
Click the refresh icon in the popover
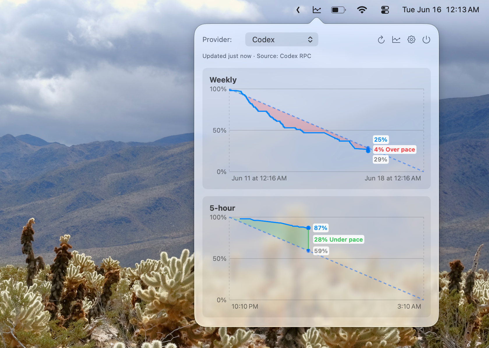(381, 40)
